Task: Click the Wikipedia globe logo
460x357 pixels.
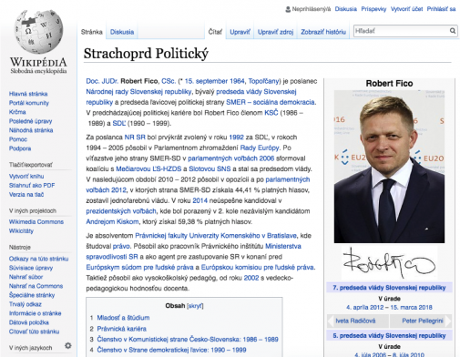Action: pyautogui.click(x=38, y=32)
